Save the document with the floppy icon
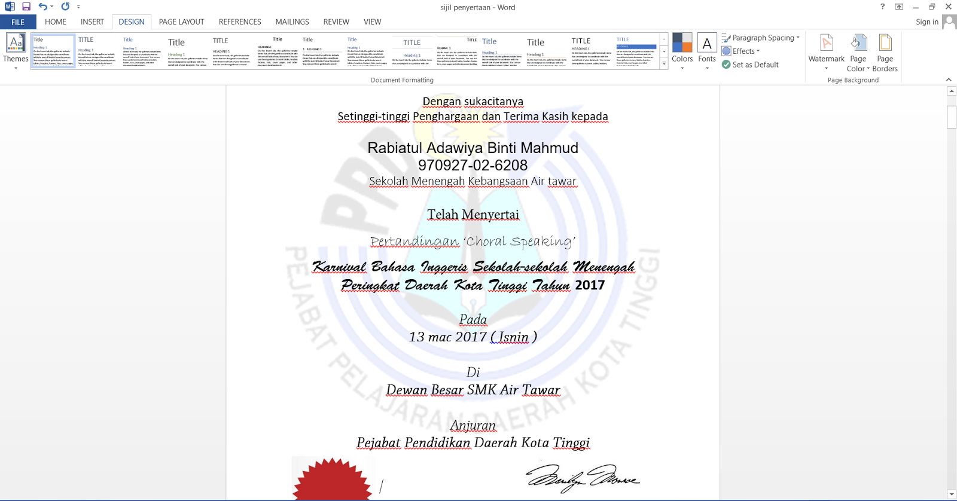 26,7
